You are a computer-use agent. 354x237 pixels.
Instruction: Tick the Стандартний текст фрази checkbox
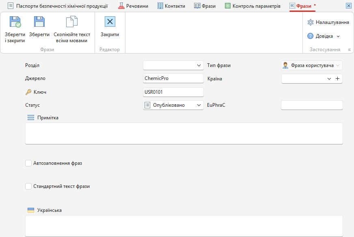coord(28,186)
